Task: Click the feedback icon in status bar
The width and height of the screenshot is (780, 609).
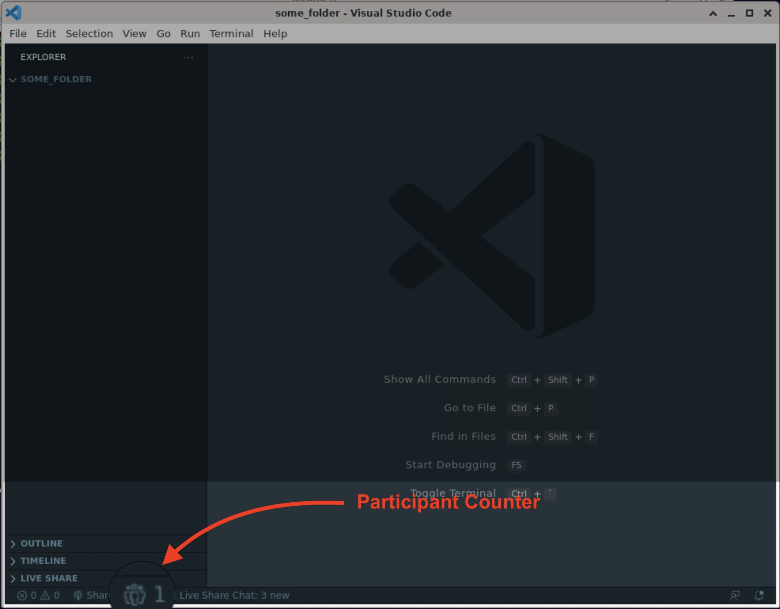Action: click(x=735, y=595)
